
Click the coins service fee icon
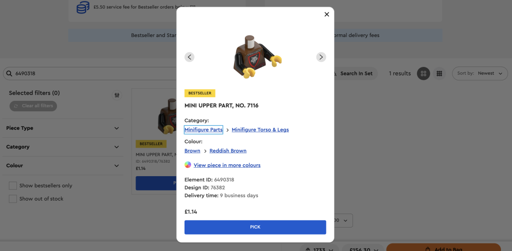(x=83, y=7)
